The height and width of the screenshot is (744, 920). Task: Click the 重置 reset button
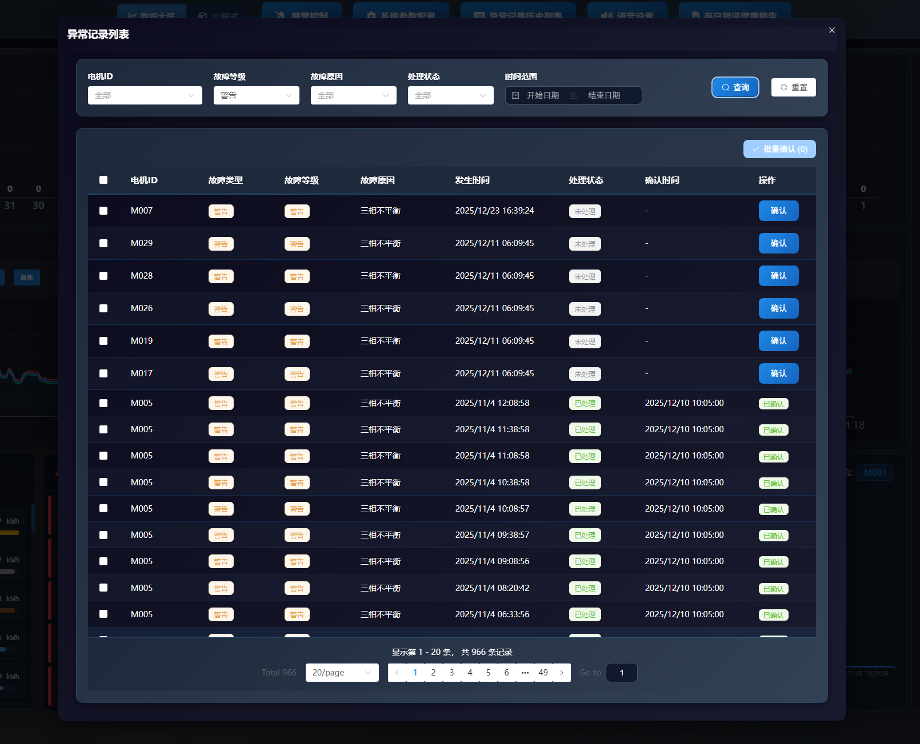(x=793, y=87)
